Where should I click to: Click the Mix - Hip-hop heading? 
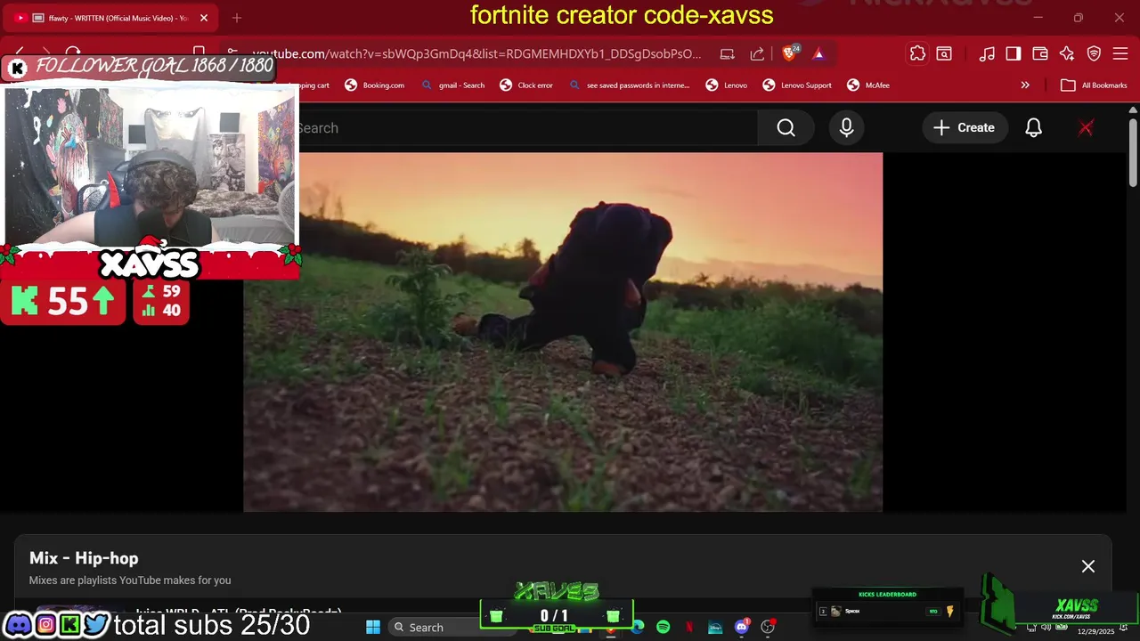[x=84, y=558]
